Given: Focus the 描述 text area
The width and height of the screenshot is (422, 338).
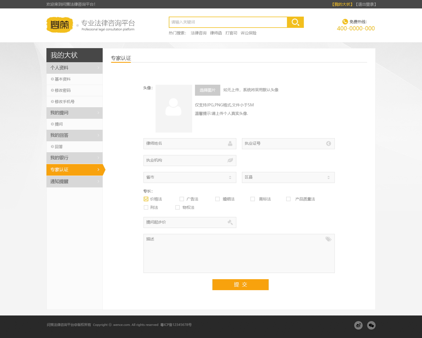Looking at the screenshot, I should click(239, 253).
